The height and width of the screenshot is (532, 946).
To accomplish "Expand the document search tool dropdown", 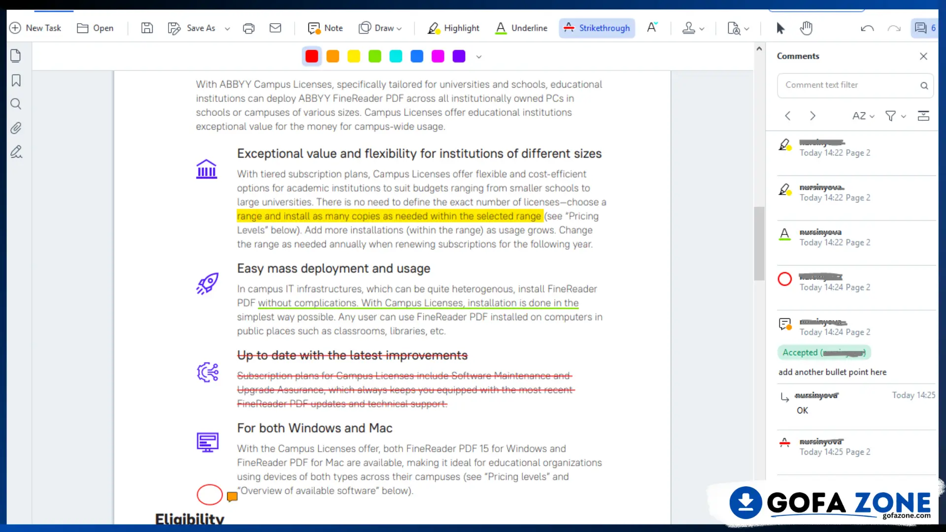I will 746,29.
